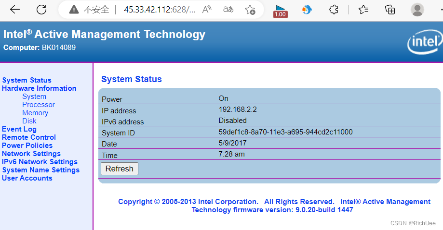Open Power Policies page
This screenshot has width=443, height=230.
[27, 145]
